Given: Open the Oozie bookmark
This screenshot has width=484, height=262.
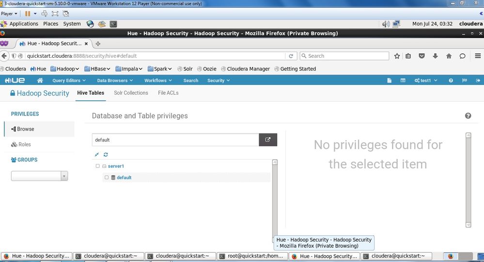Looking at the screenshot, I should tap(207, 69).
